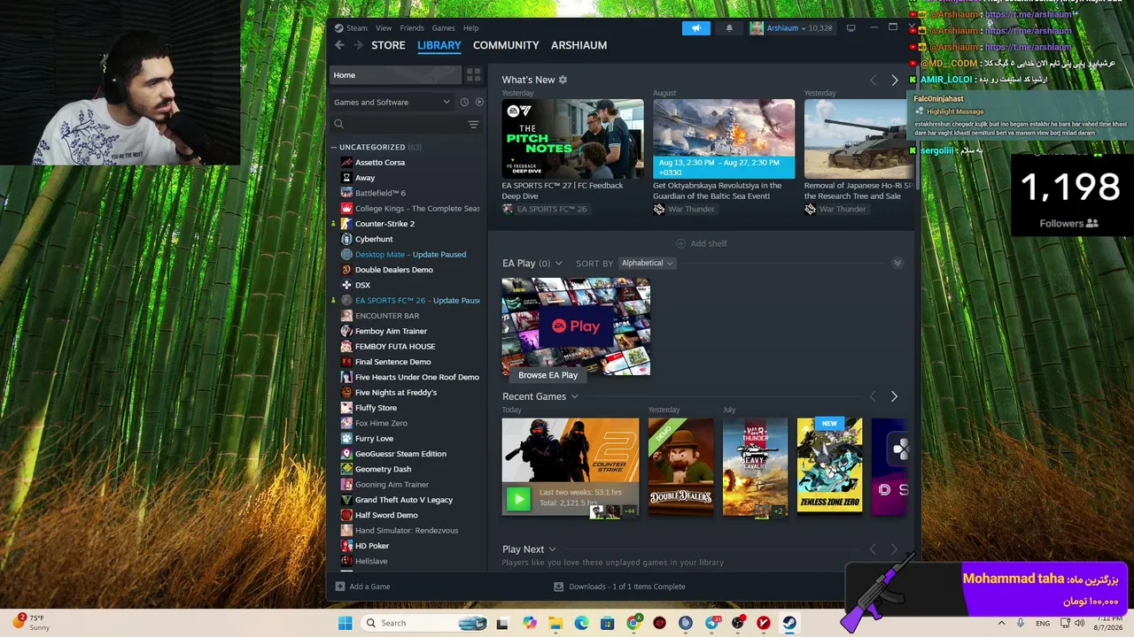
Task: Open the Play Next shelf dropdown
Action: [x=552, y=549]
